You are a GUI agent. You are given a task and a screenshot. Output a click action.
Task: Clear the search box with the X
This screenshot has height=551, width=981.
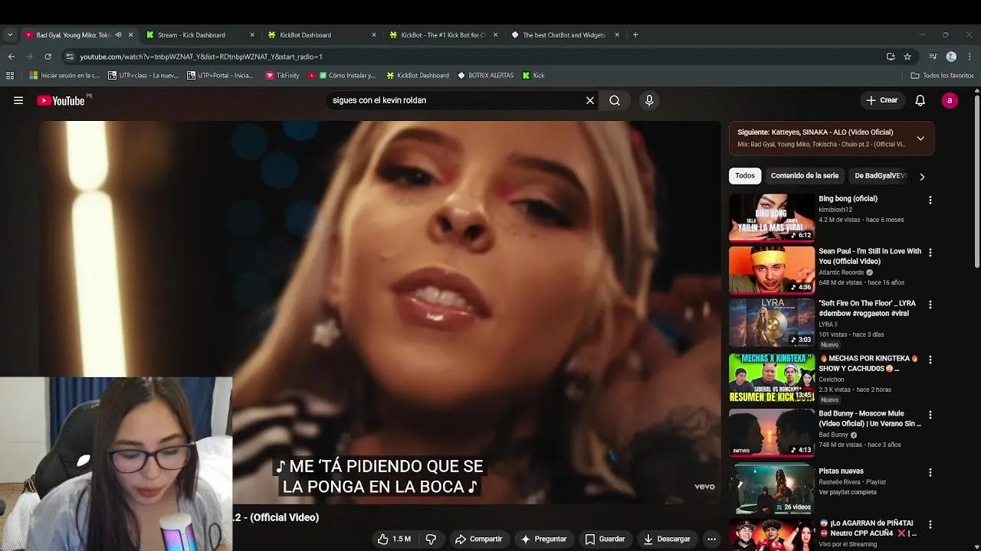(590, 100)
